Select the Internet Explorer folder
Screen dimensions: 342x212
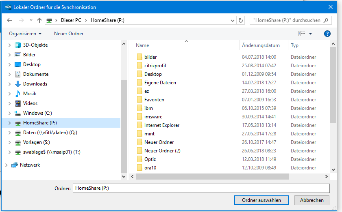[162, 125]
